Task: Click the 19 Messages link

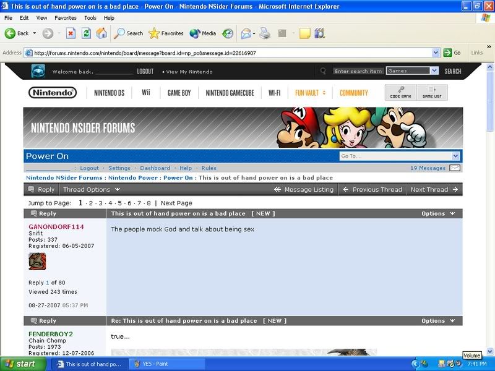Action: click(x=428, y=168)
